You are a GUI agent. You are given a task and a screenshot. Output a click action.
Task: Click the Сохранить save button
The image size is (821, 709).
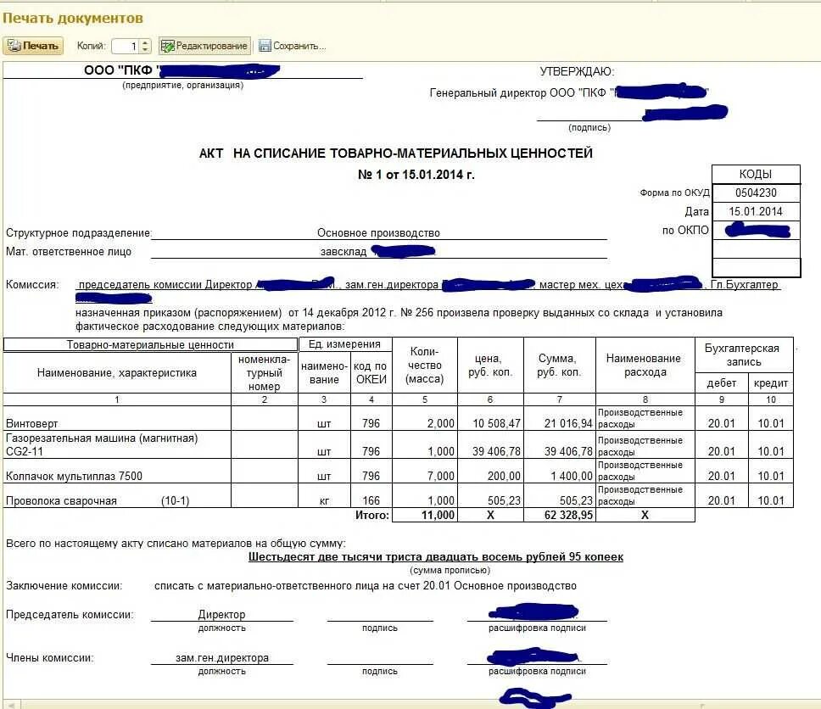click(x=292, y=46)
